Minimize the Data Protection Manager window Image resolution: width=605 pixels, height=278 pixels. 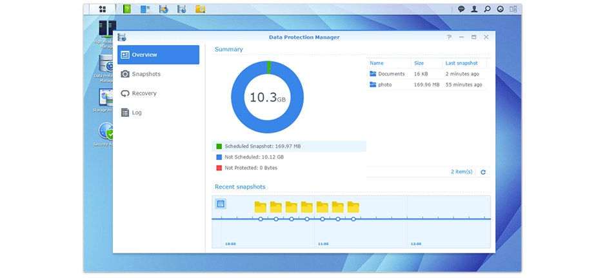pos(461,37)
